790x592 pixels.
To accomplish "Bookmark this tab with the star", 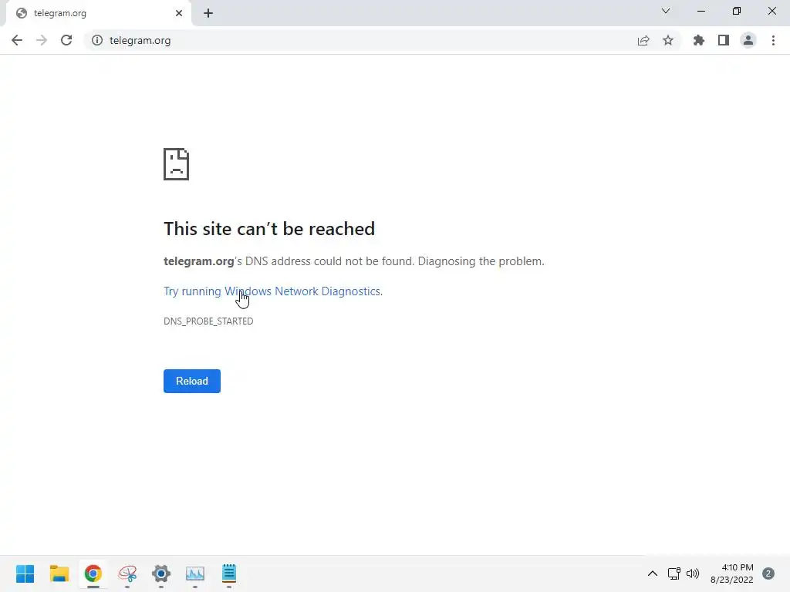I will 668,40.
